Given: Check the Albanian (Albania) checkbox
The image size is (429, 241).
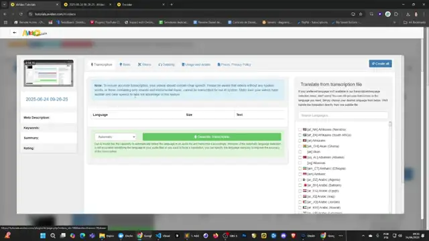Looking at the screenshot, I should pyautogui.click(x=300, y=157).
